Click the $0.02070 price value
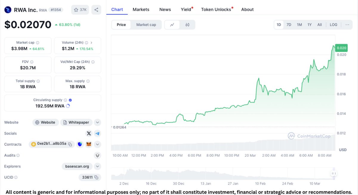 pos(28,24)
